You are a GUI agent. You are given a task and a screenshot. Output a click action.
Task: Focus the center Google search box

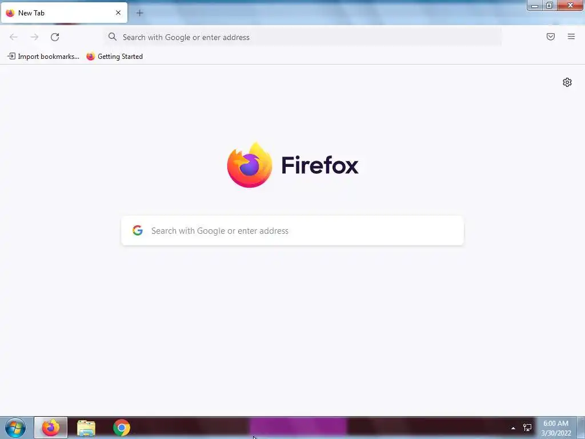(x=292, y=231)
